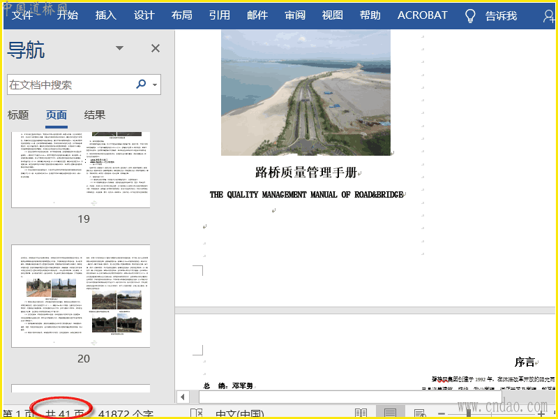Click the horizontal scrollbar track
558x419 pixels.
click(350, 397)
